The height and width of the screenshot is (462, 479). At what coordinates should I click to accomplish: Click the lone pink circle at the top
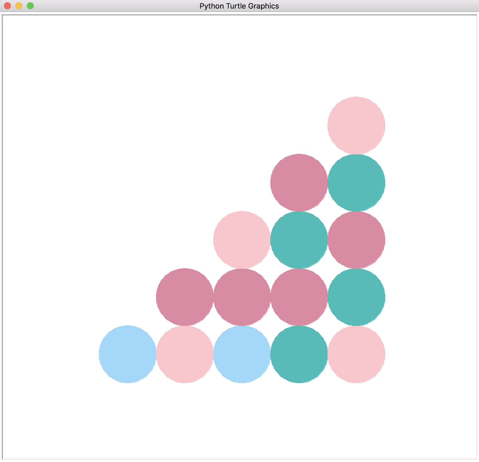(356, 125)
